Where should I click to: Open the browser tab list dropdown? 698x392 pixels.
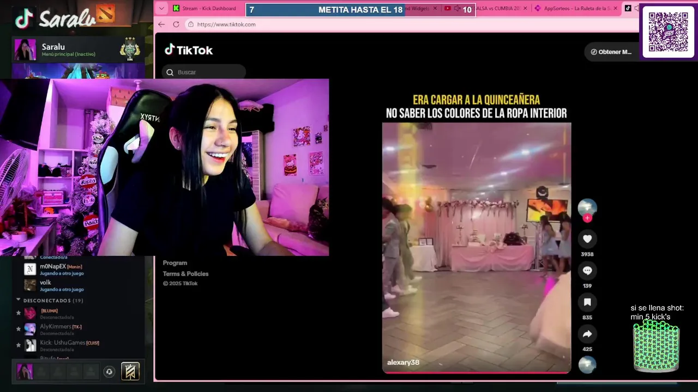tap(161, 8)
